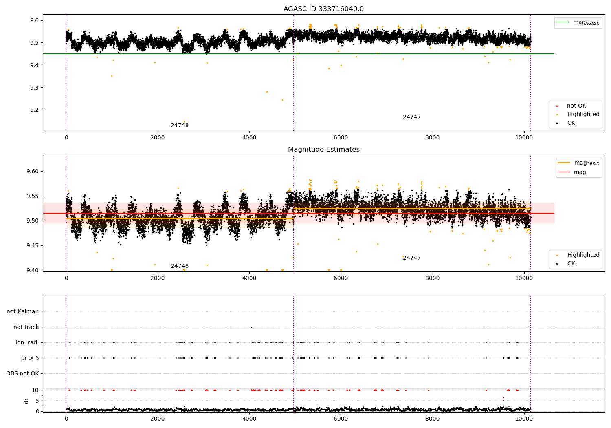Screen dimensions: 611x428
Task: Click the 9.5 y-axis tick of top plot
Action: [35, 43]
